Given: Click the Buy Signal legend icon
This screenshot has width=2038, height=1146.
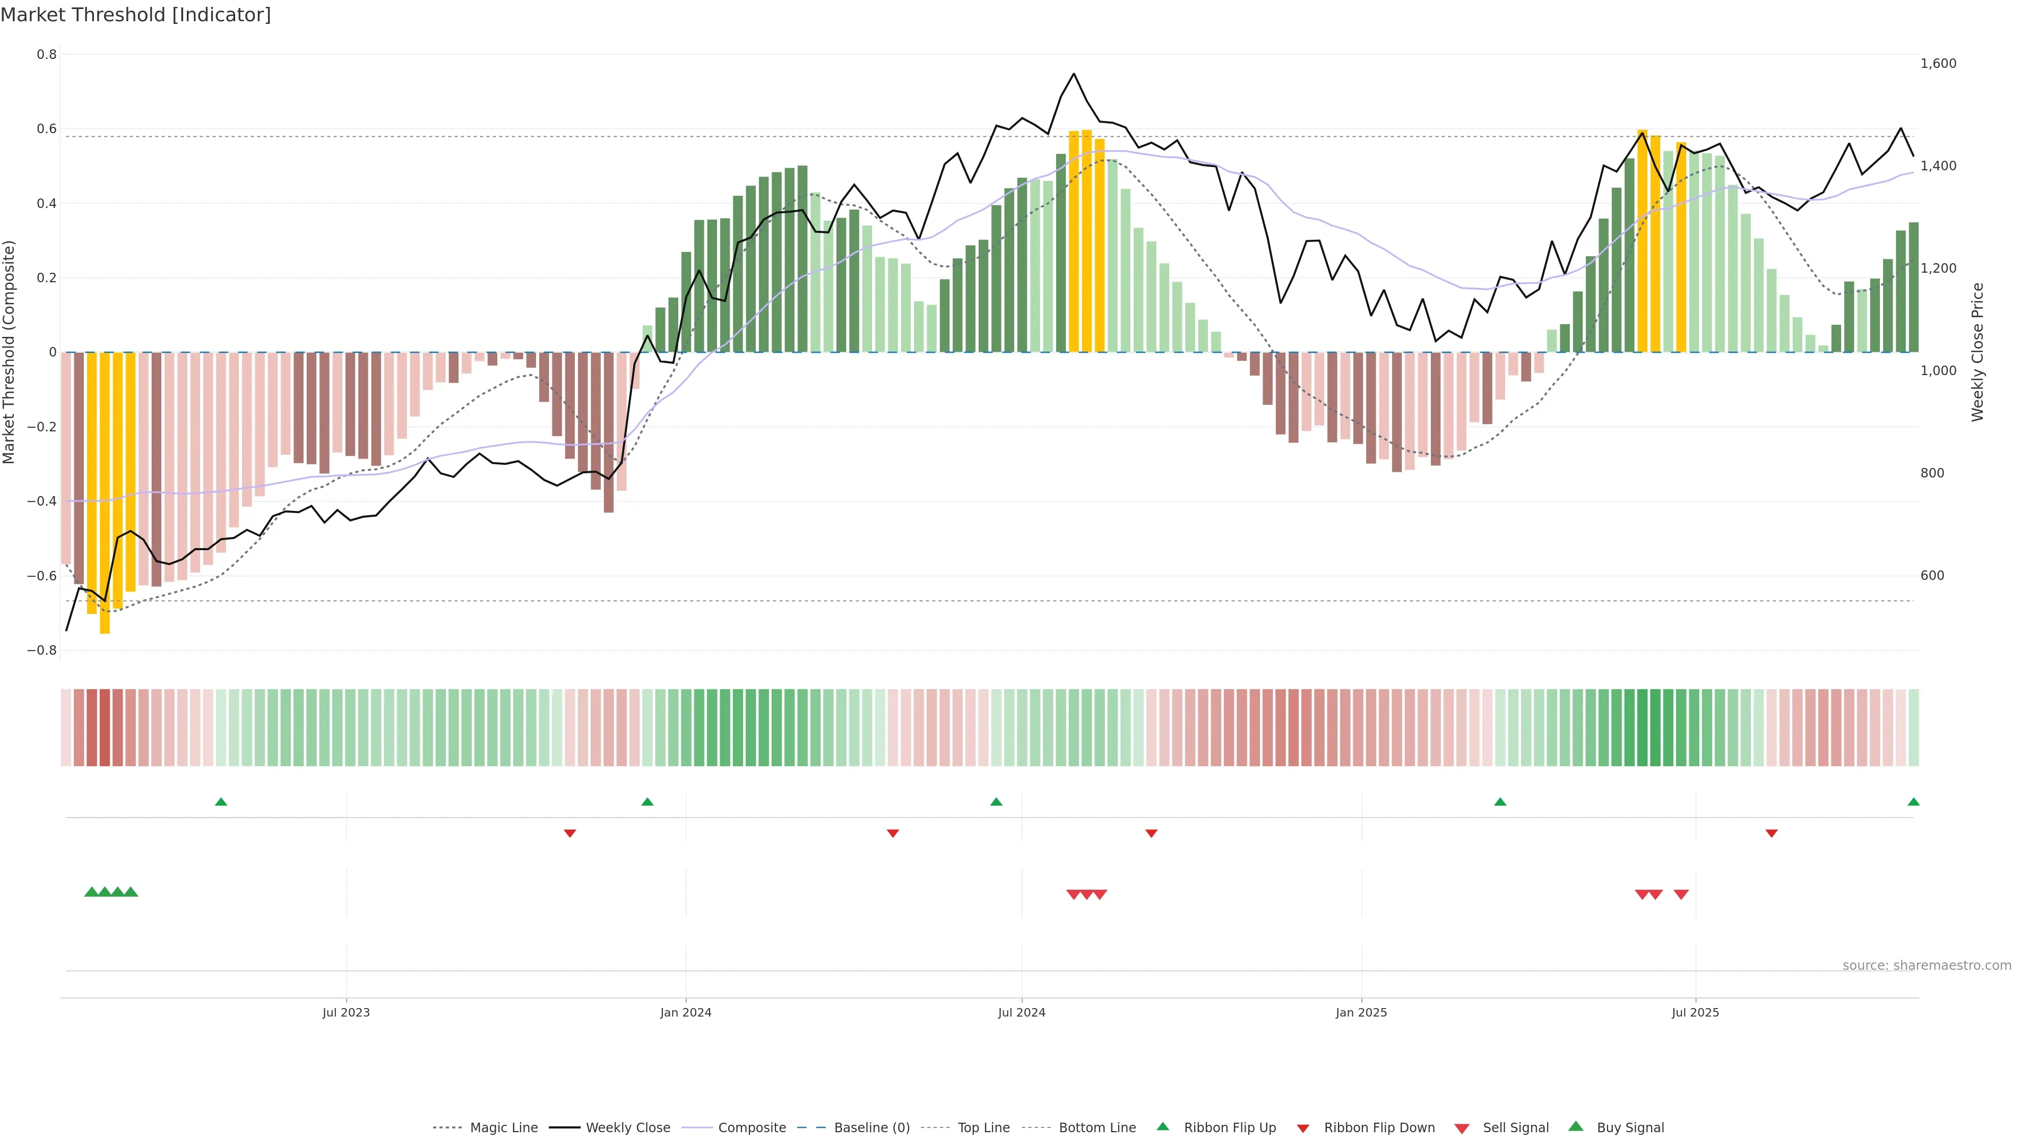Looking at the screenshot, I should pyautogui.click(x=1576, y=1127).
